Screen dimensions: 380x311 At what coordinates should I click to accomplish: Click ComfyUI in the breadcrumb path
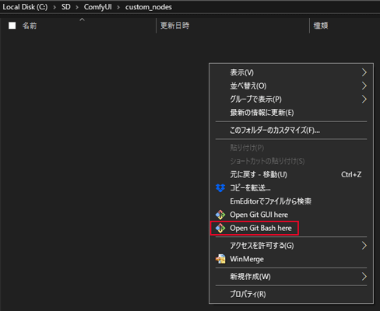pos(98,7)
